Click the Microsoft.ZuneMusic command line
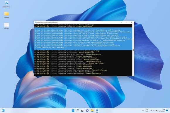This screenshot has height=113, width=170. (x=63, y=67)
